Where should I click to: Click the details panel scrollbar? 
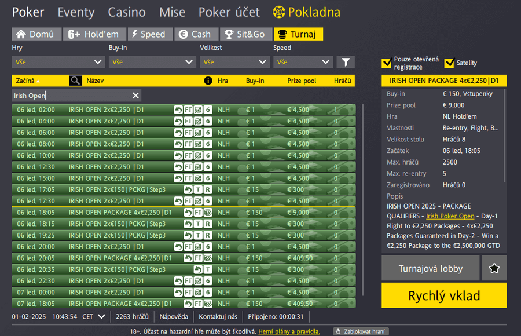505,135
